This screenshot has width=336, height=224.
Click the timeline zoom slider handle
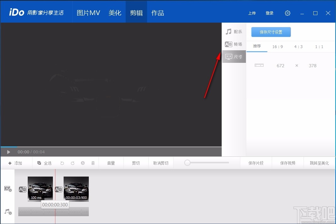click(187, 163)
